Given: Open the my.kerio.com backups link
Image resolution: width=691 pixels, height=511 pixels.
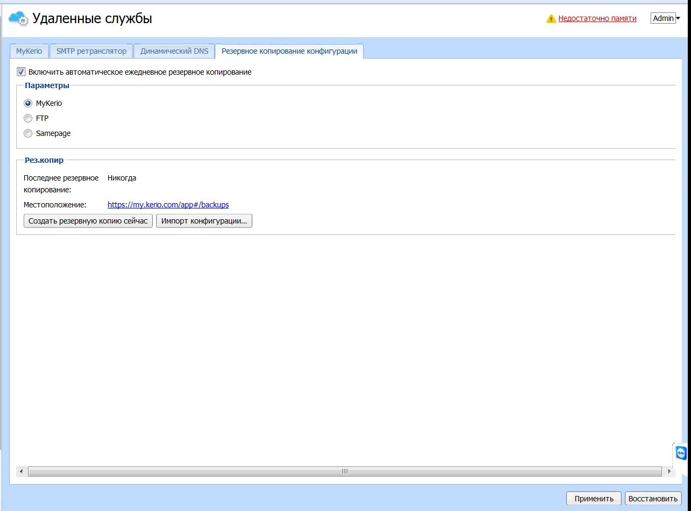Looking at the screenshot, I should 168,205.
